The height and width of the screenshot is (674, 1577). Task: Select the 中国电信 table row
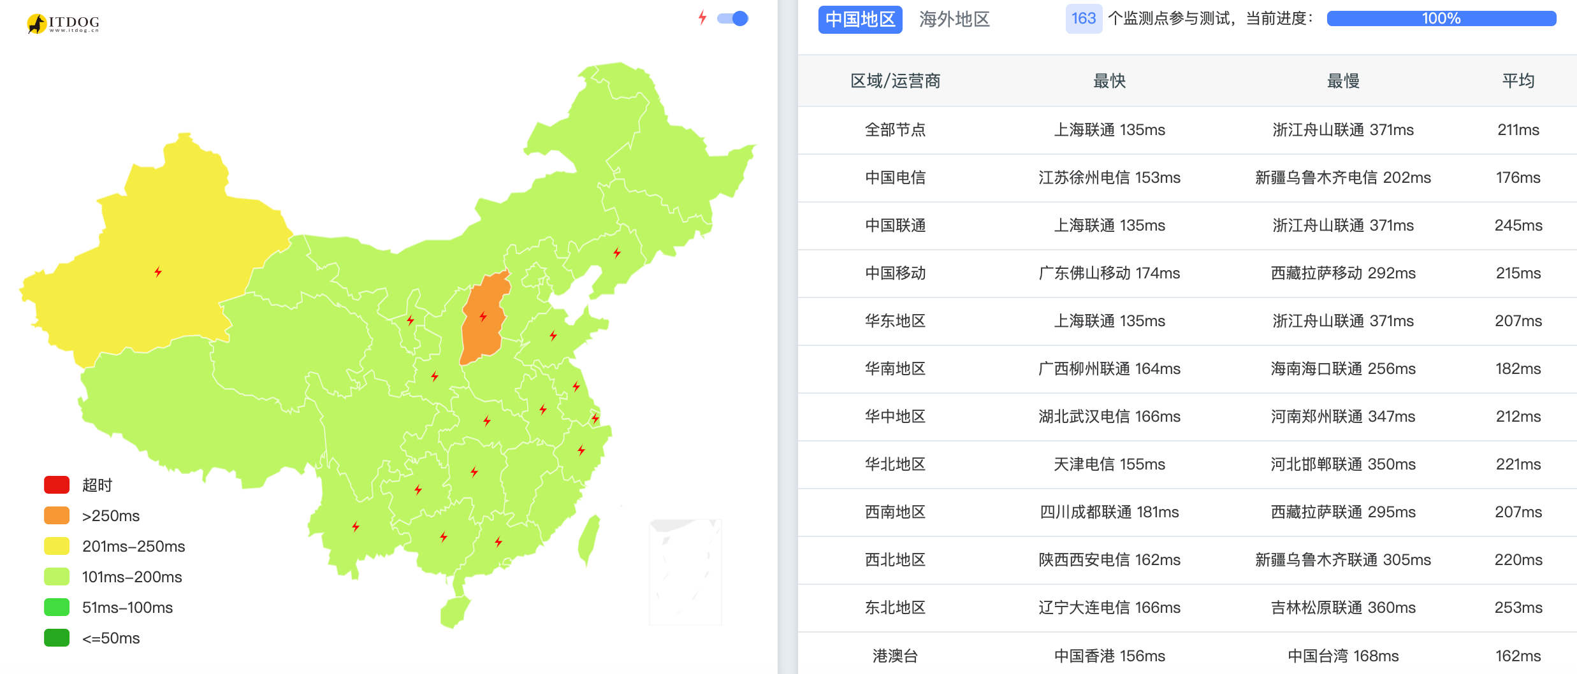pos(1188,178)
